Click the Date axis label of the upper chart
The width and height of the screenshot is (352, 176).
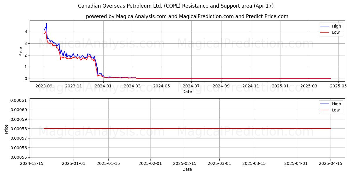[187, 92]
